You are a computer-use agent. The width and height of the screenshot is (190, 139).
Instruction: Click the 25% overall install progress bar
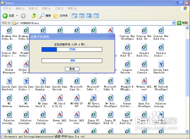(x=72, y=49)
